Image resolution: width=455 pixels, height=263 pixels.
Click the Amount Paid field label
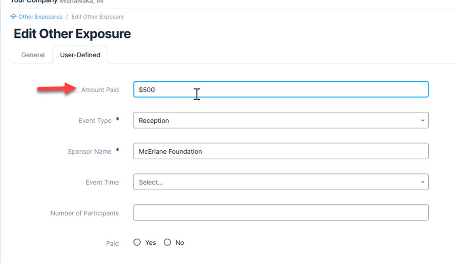100,90
